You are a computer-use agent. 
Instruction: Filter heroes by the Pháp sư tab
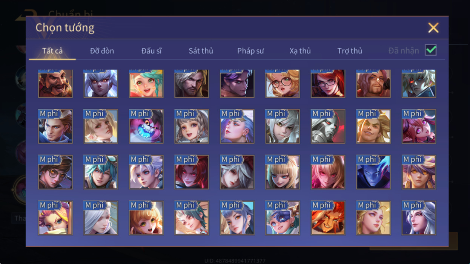tap(250, 51)
